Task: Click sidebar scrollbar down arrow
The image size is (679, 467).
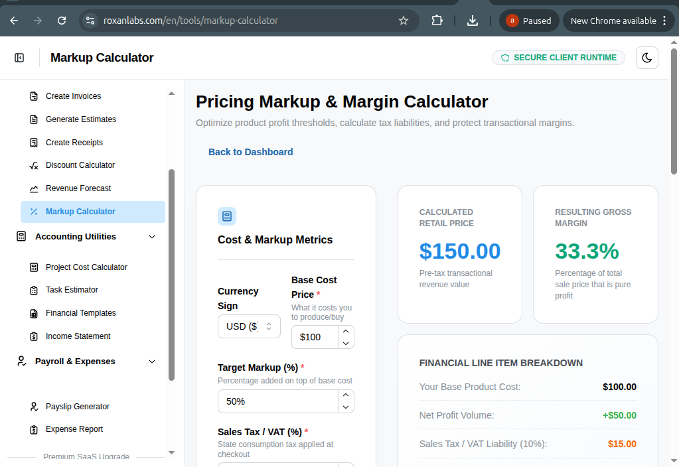Action: pos(171,452)
